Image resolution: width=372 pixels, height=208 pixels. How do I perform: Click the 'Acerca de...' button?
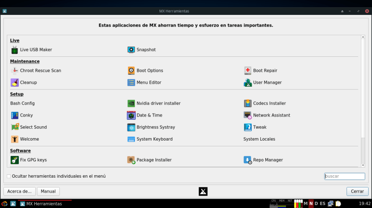19,191
